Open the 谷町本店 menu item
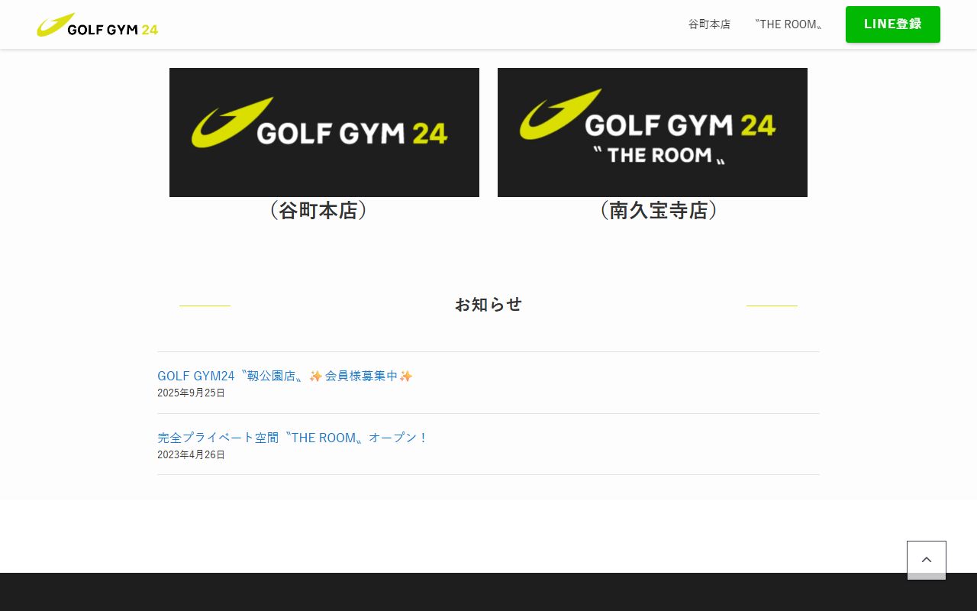This screenshot has width=977, height=611. tap(709, 24)
